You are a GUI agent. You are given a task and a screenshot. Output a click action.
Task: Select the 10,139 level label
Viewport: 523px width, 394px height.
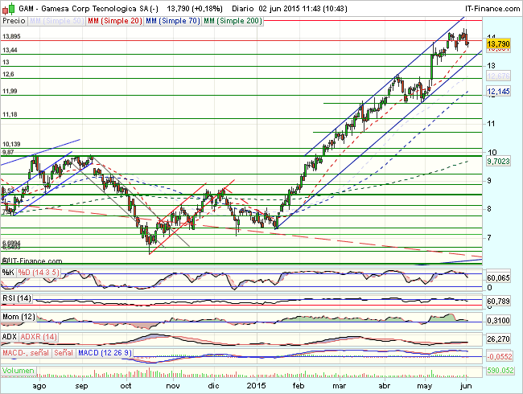point(12,144)
